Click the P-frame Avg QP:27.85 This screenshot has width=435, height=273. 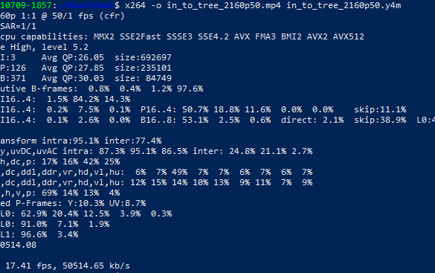tap(73, 68)
